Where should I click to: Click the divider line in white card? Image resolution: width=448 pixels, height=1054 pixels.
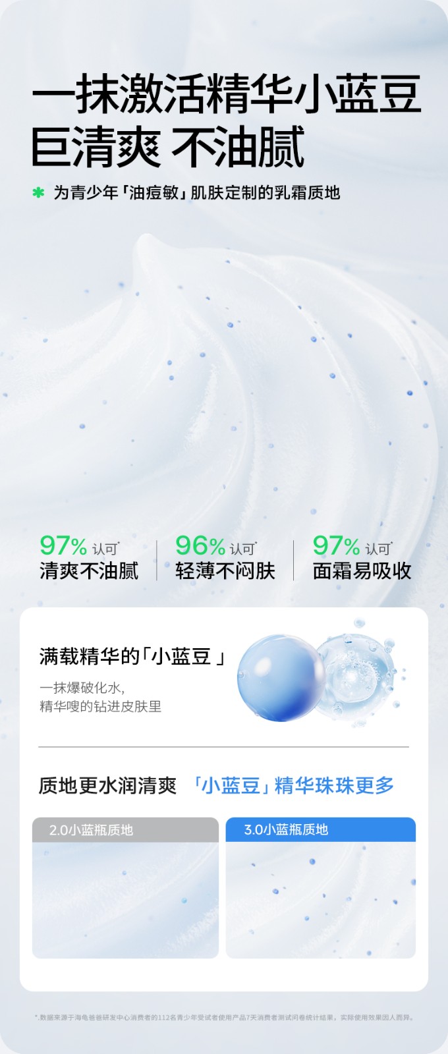223,747
